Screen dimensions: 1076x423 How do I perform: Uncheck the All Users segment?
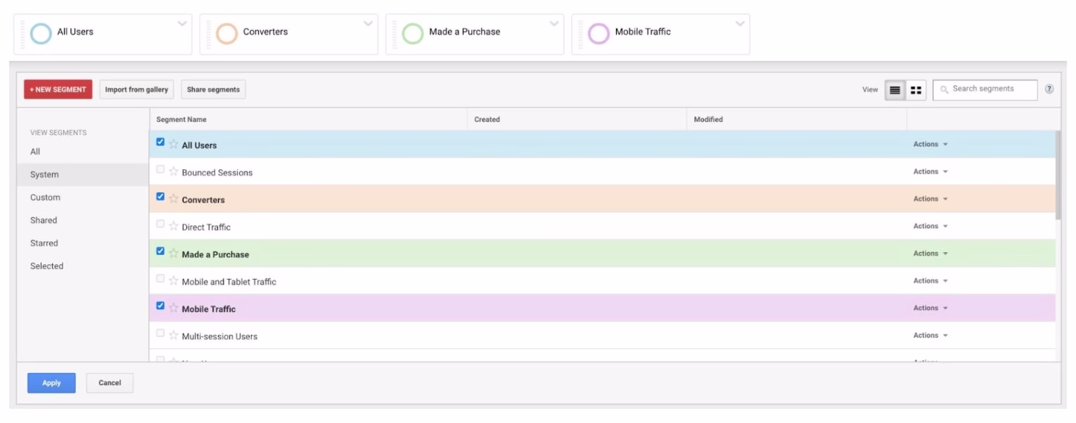coord(160,144)
